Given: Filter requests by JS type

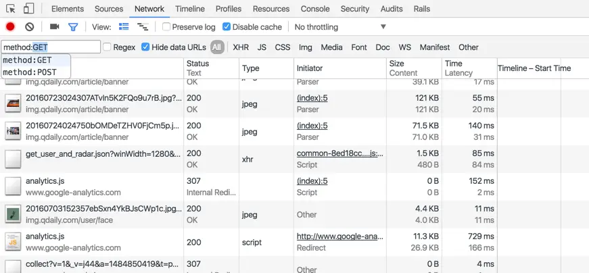Looking at the screenshot, I should click(262, 47).
